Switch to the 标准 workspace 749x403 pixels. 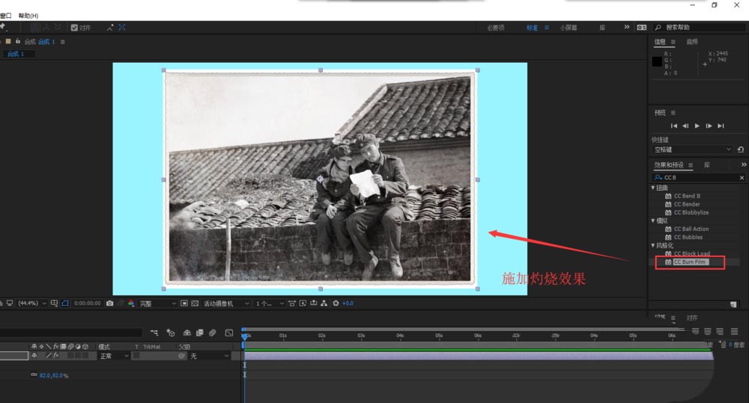pos(532,28)
